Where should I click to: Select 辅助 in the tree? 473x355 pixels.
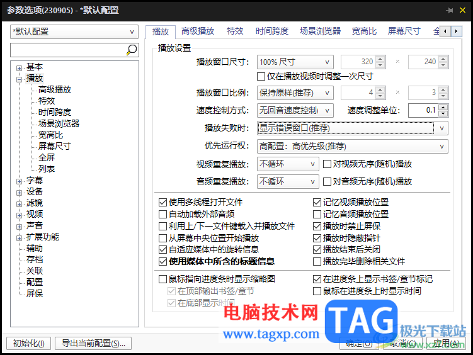pos(35,248)
